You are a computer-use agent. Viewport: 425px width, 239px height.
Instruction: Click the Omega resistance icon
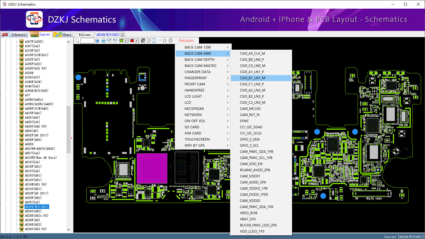(165, 41)
